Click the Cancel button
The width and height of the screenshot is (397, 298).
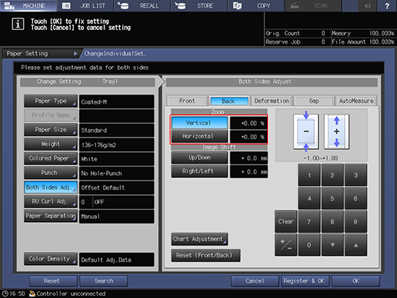(x=255, y=281)
